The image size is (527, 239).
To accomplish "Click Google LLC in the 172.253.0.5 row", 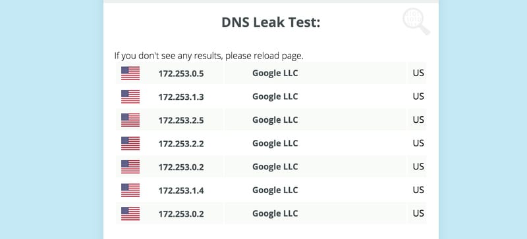I will click(x=275, y=73).
